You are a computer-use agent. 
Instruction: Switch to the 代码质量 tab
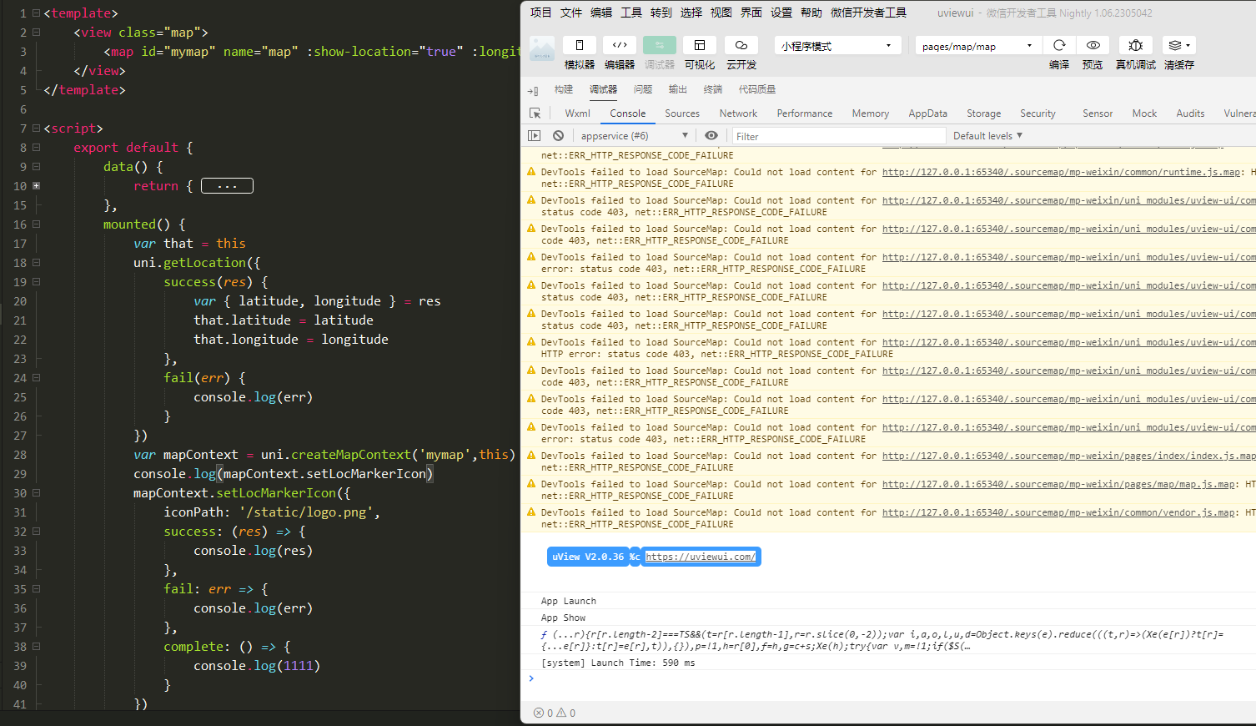point(757,89)
